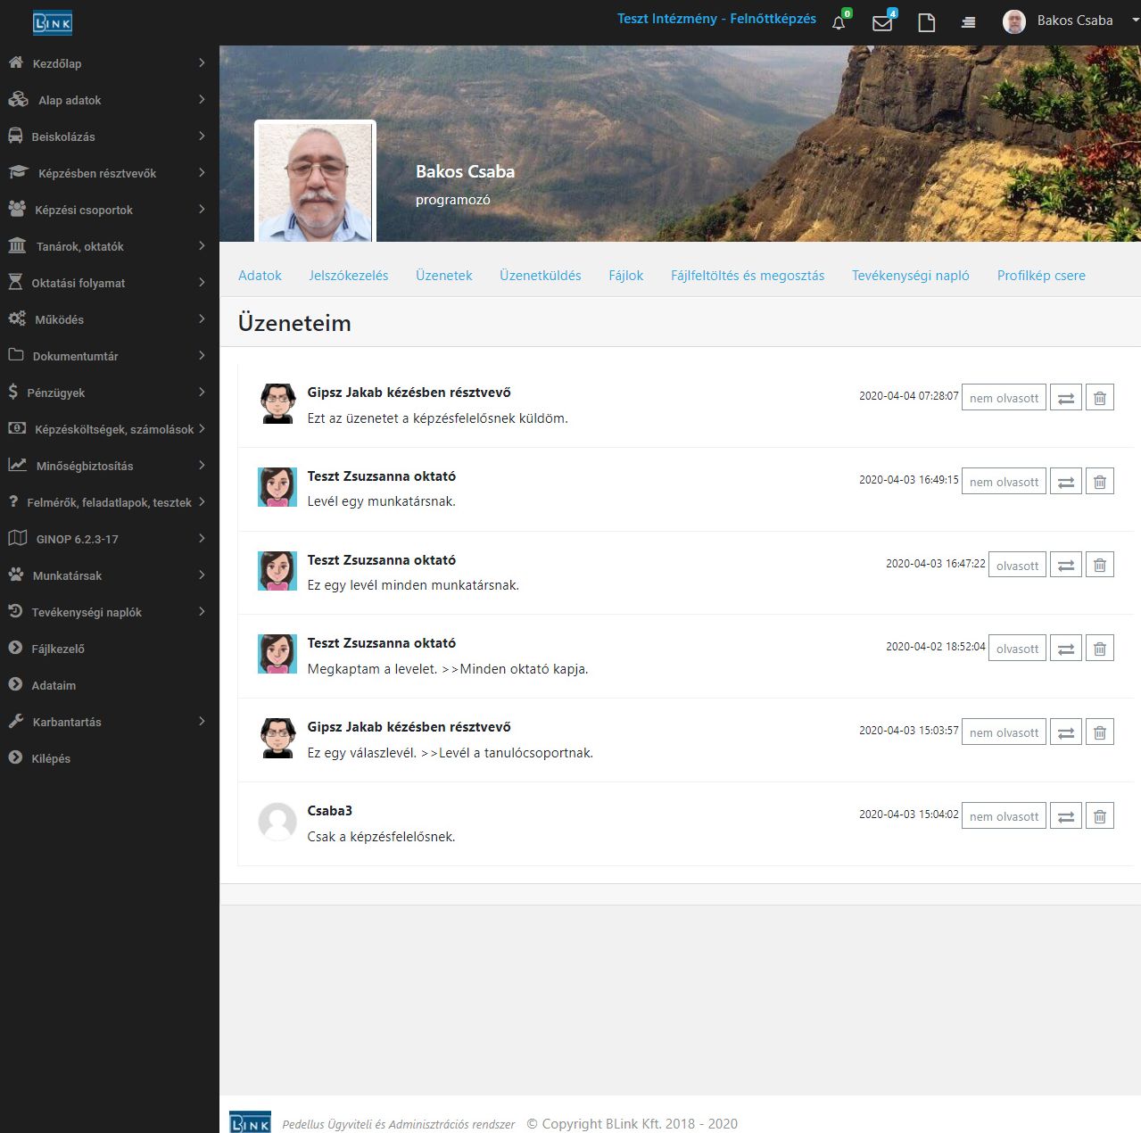Click message text 'Csak a képzésfelelősnek.'

381,837
